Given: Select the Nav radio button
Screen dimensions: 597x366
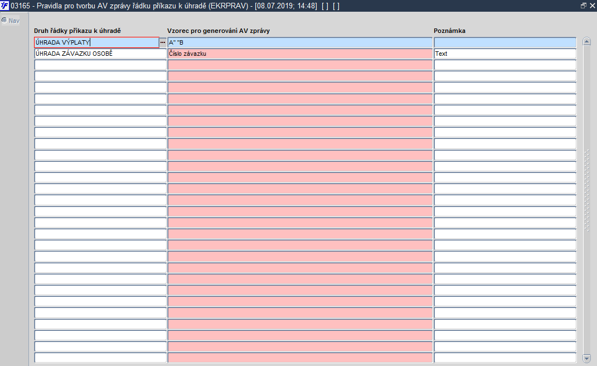Looking at the screenshot, I should coord(4,20).
